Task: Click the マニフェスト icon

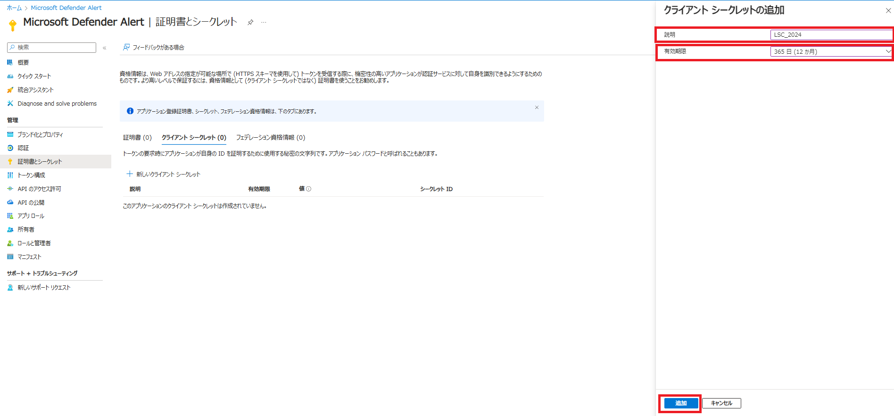Action: point(10,257)
